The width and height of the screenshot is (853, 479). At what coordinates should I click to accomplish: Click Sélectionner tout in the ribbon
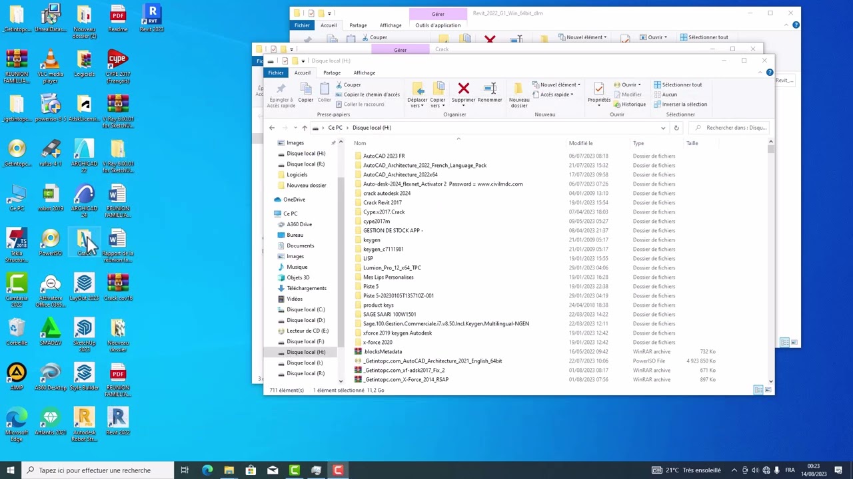(x=678, y=84)
